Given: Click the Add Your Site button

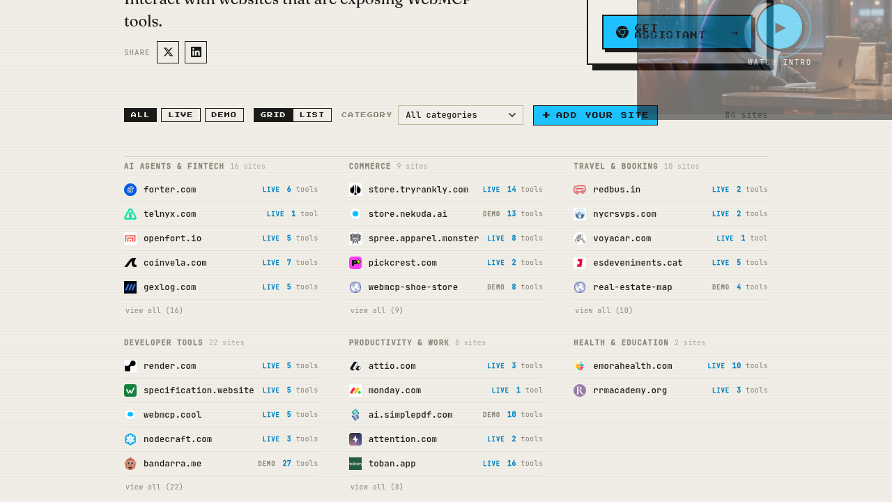Looking at the screenshot, I should tap(595, 115).
